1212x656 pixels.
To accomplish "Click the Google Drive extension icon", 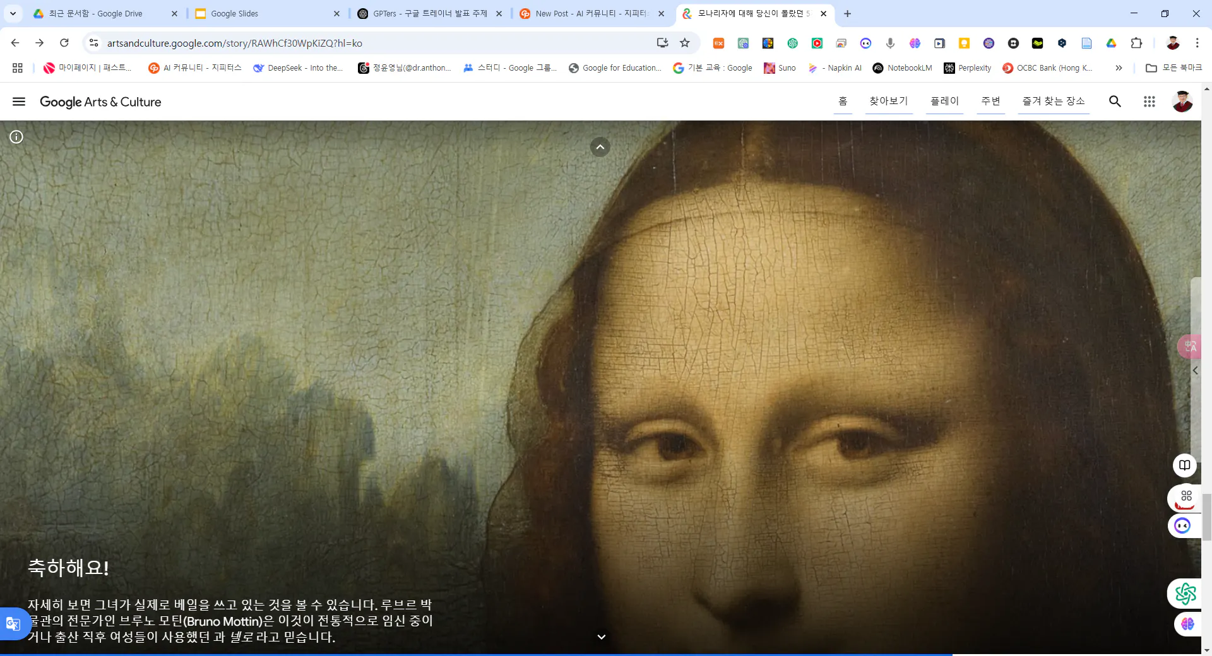I will point(1111,43).
